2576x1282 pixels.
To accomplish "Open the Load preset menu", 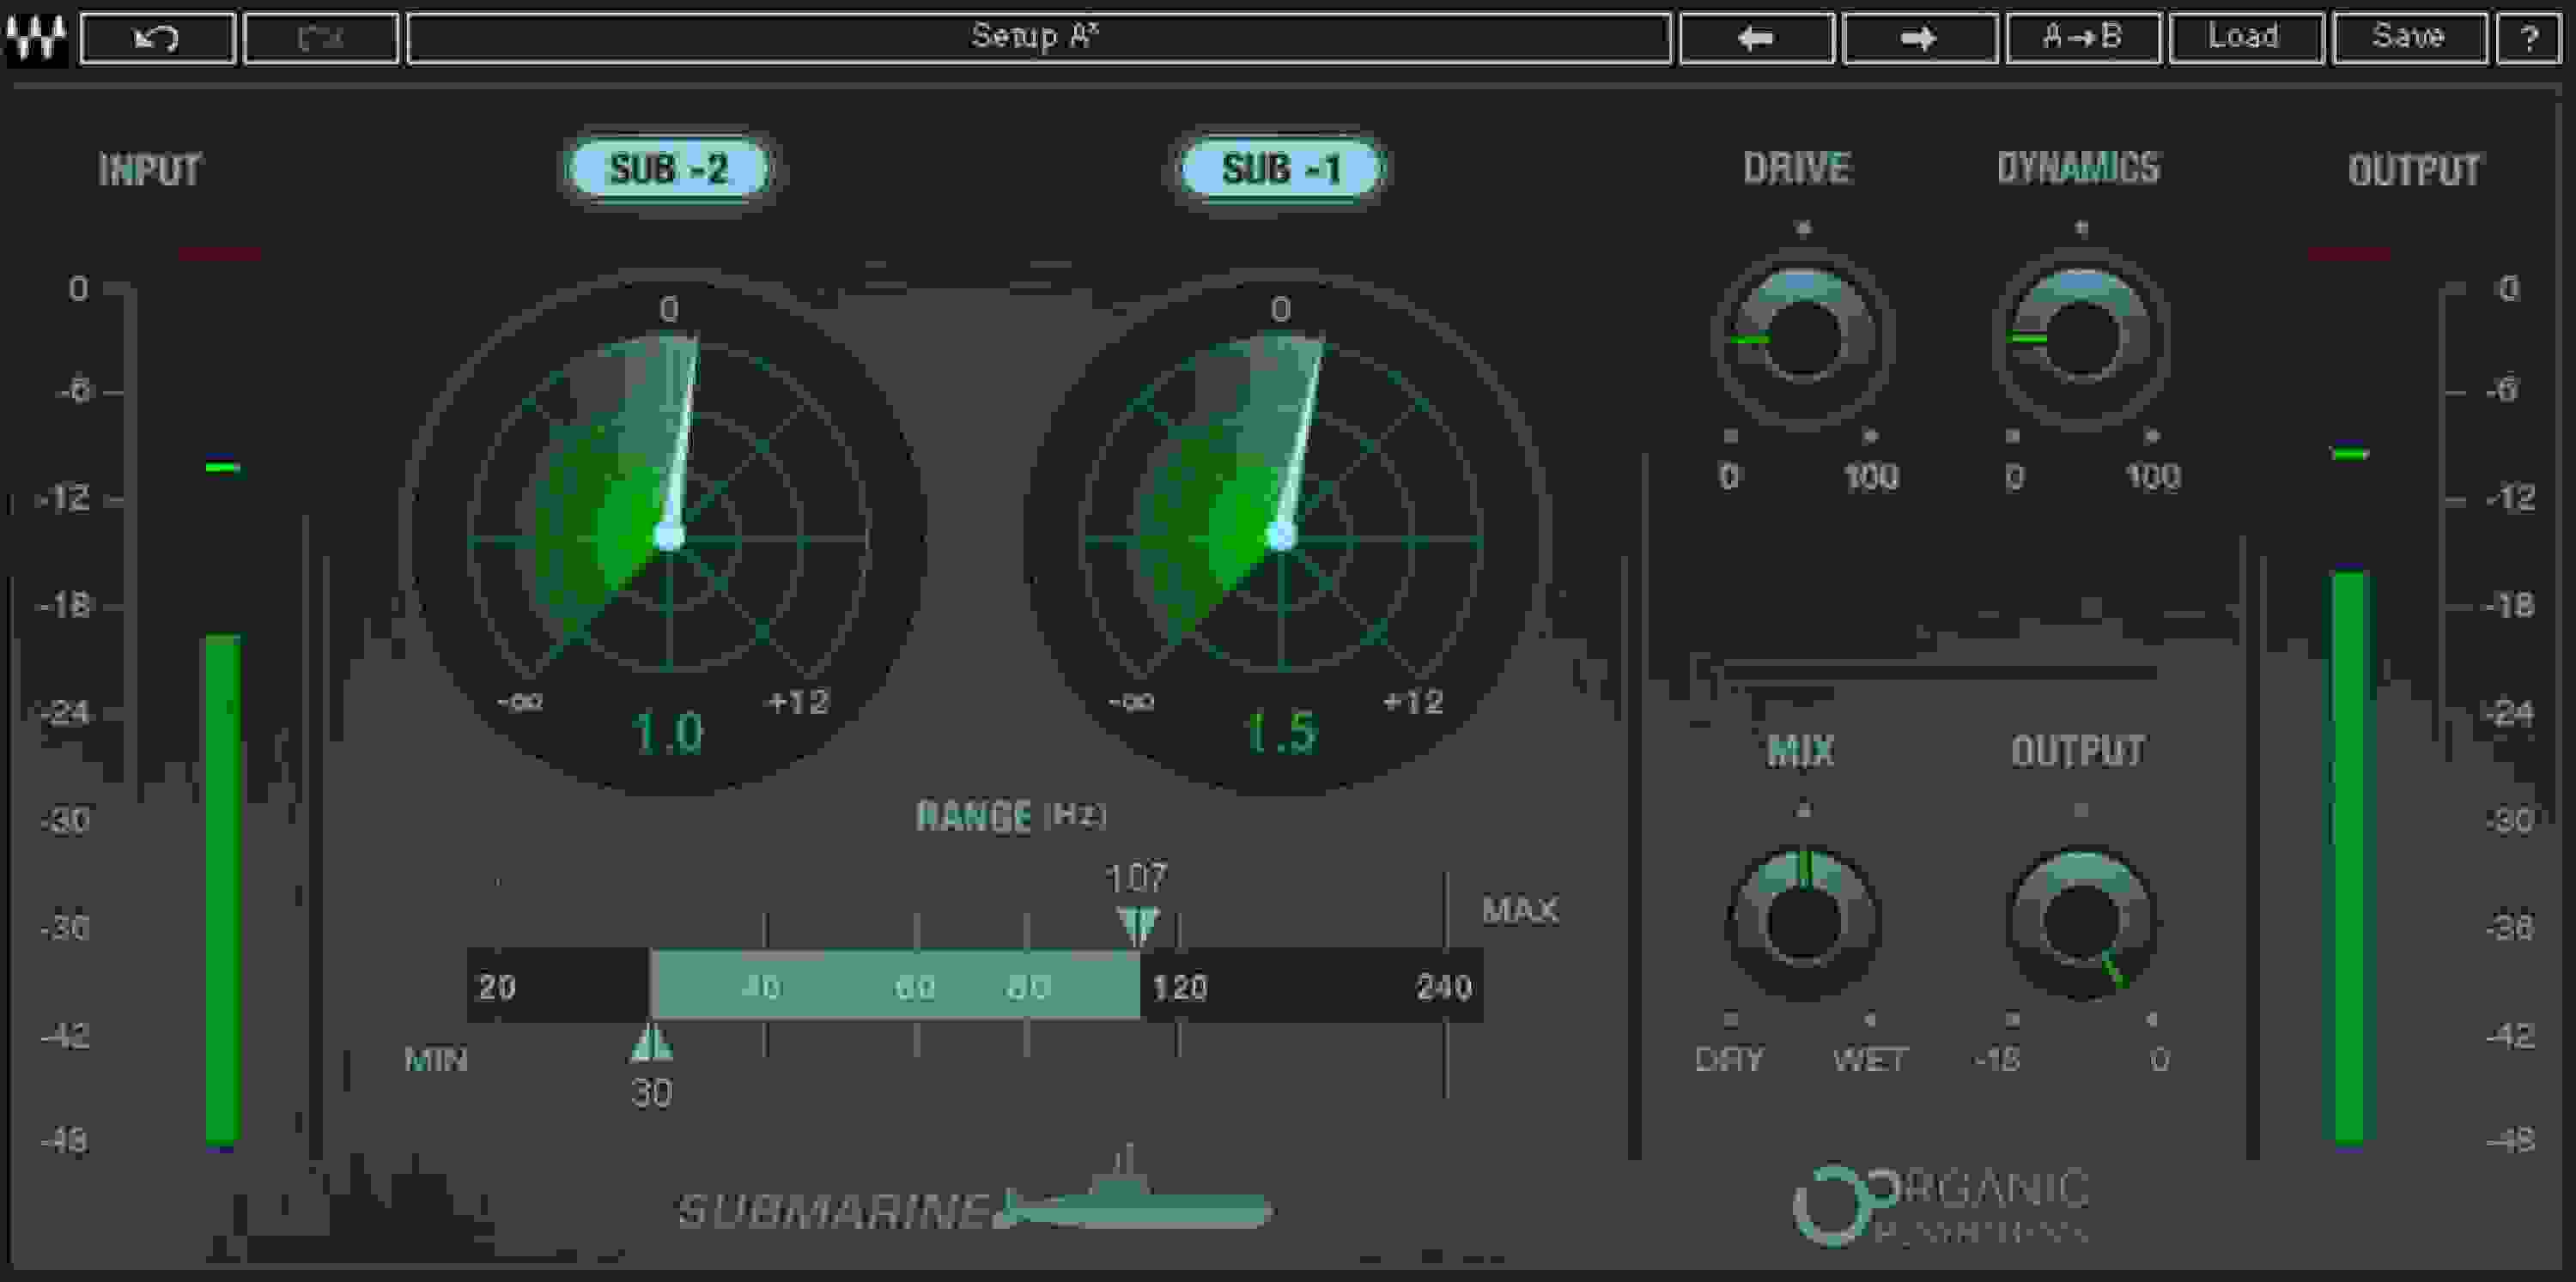I will (2247, 38).
